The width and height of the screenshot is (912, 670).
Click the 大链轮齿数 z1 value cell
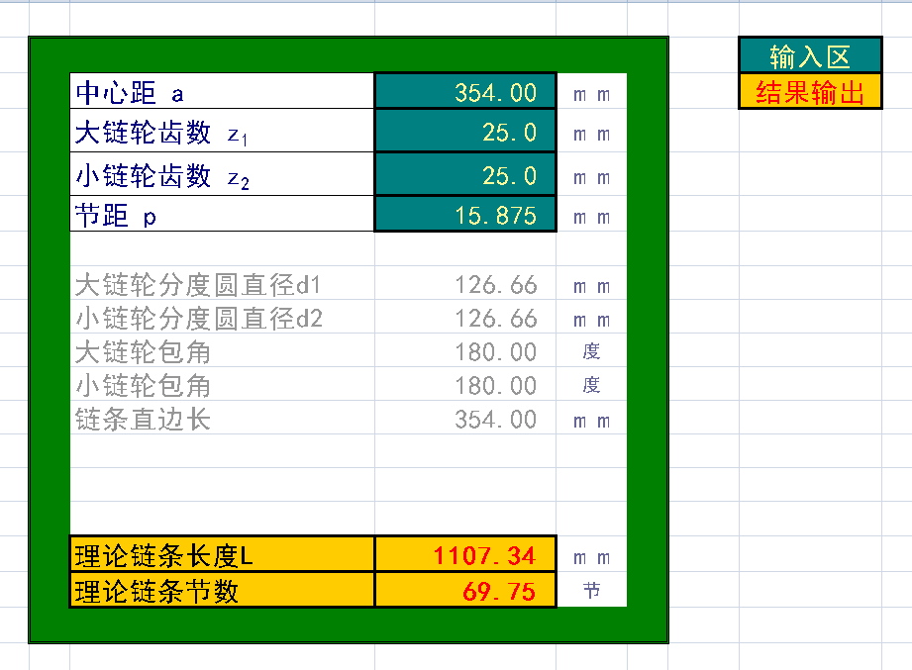pyautogui.click(x=464, y=132)
